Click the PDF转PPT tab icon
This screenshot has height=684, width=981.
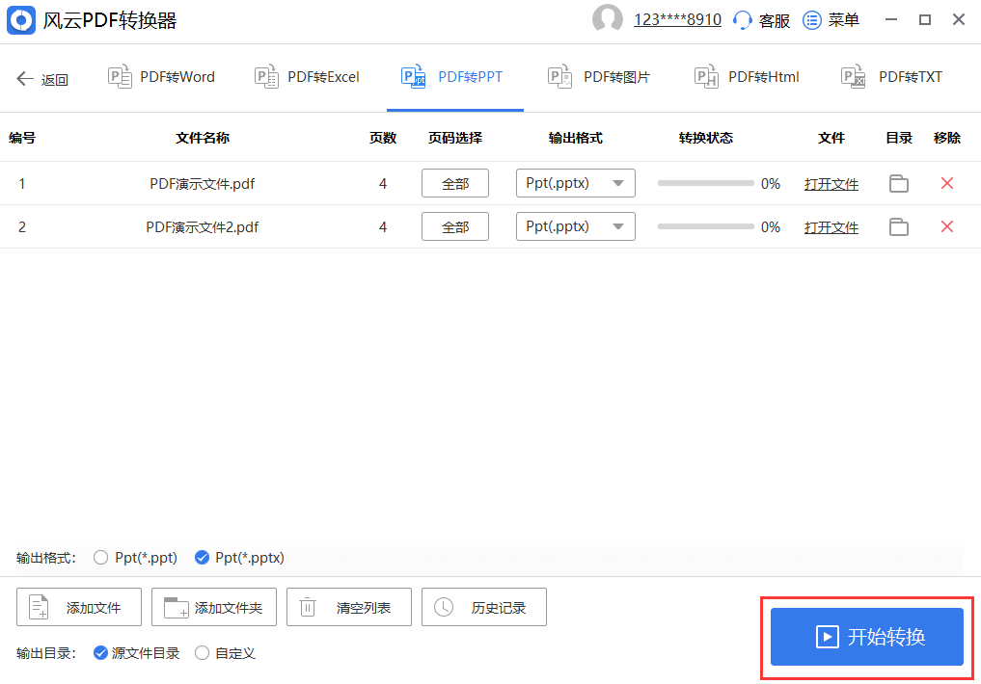(414, 77)
